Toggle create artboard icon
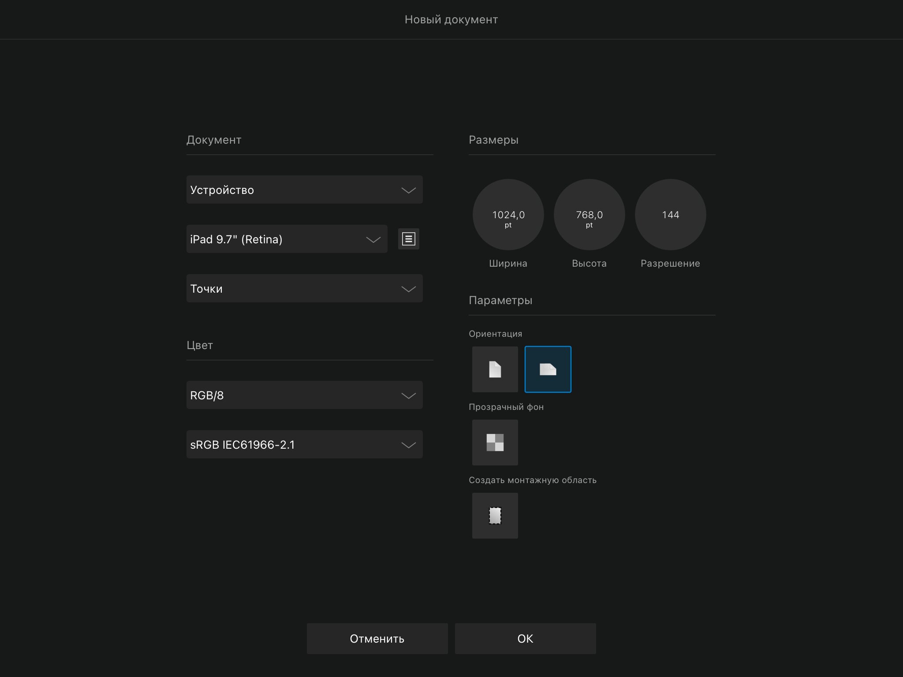Viewport: 903px width, 677px height. tap(495, 516)
